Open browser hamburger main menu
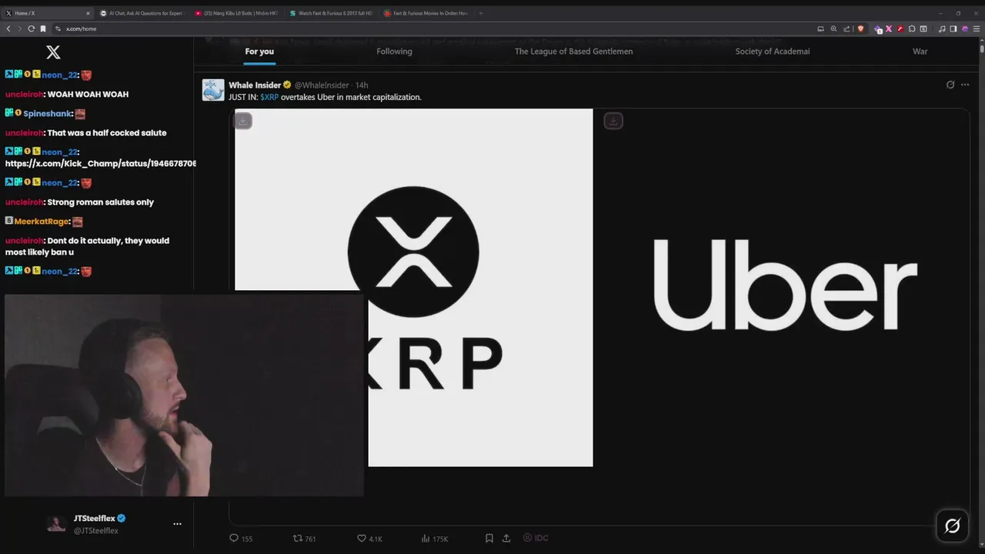The height and width of the screenshot is (554, 985). [x=977, y=28]
